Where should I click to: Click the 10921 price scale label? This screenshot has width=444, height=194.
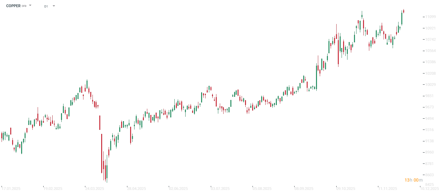[431, 28]
